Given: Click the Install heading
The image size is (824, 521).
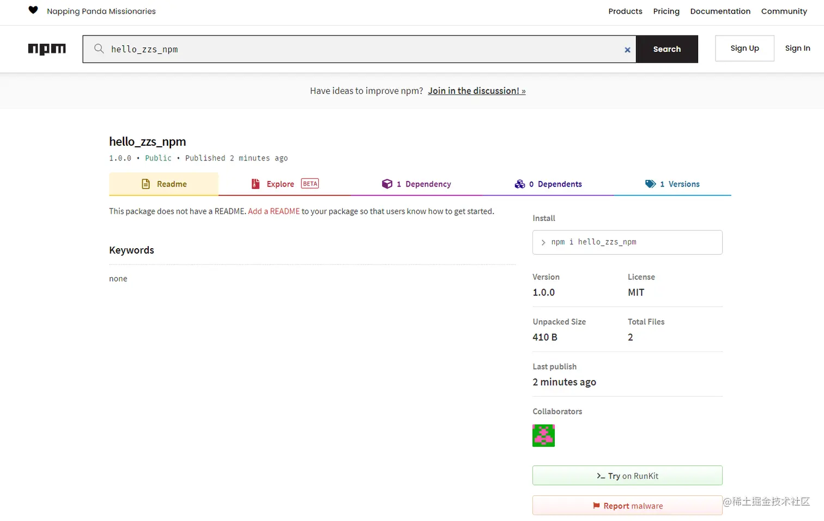Looking at the screenshot, I should pyautogui.click(x=543, y=218).
